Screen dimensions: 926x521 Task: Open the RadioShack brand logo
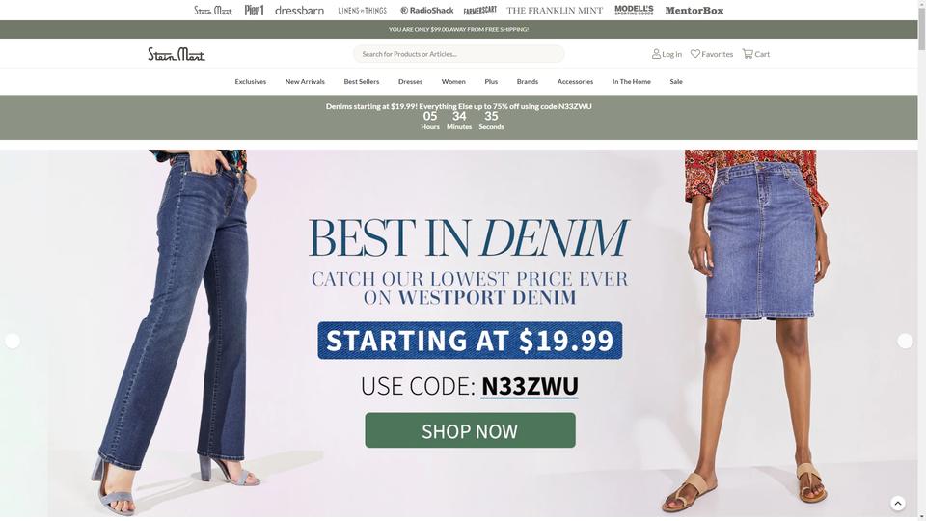pyautogui.click(x=427, y=10)
